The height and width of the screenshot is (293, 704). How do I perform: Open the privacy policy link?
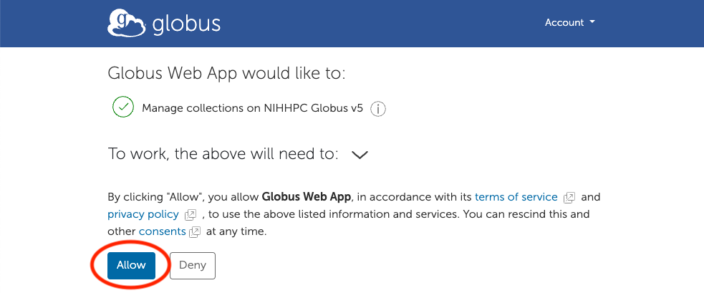(x=142, y=214)
